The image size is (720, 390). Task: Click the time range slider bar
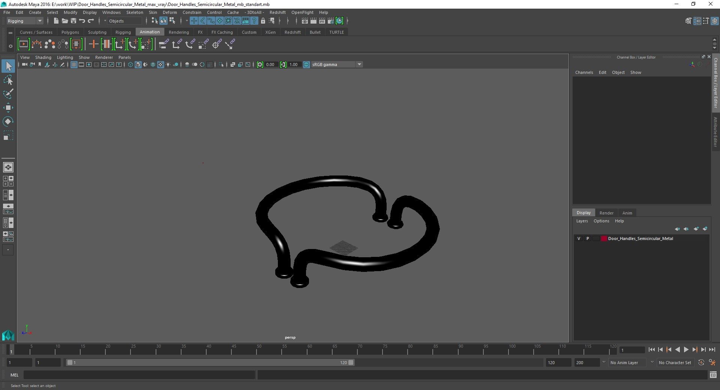210,363
